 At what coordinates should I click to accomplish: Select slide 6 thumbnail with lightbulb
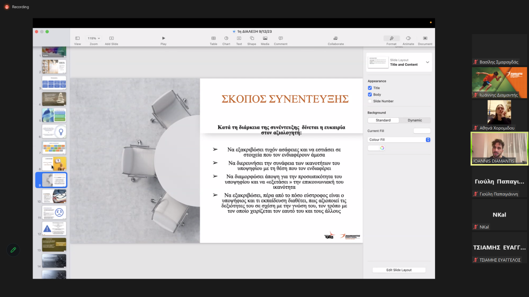pyautogui.click(x=54, y=131)
